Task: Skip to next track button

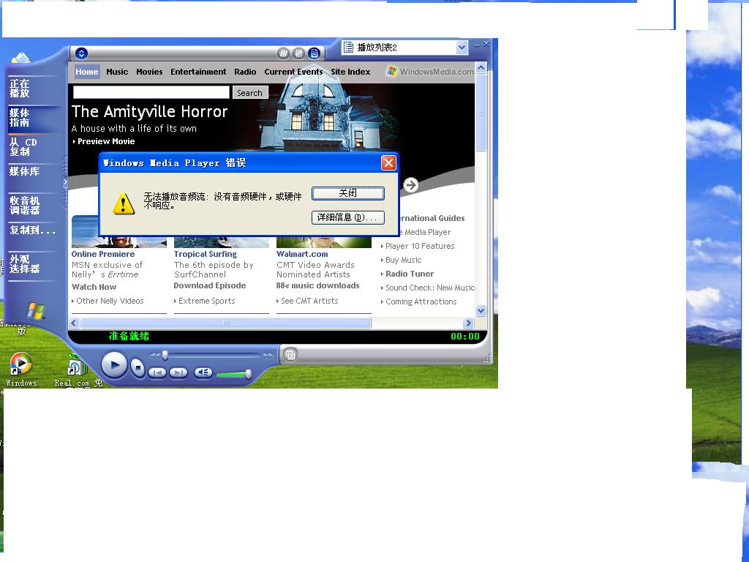Action: (178, 372)
